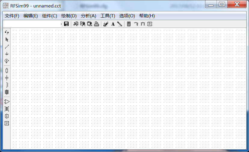Minimize the RFSim99 window
This screenshot has width=249, height=152.
pos(211,4)
